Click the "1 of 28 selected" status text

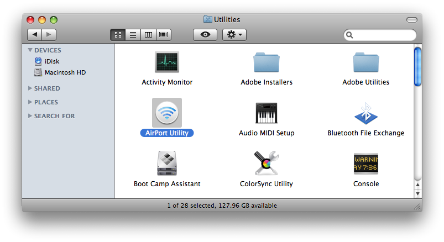191,206
